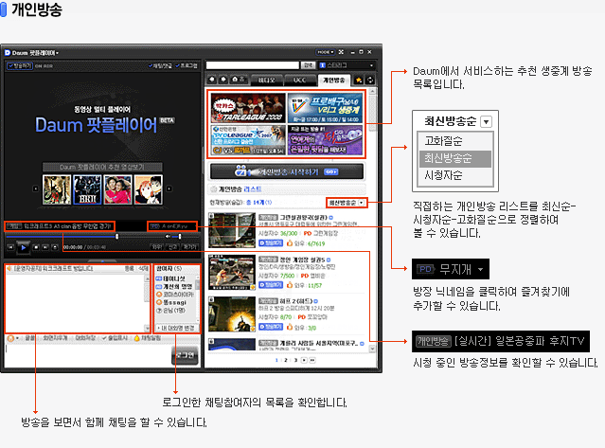605x448 pixels.
Task: Click the emoticon icon above the chat input
Action: click(x=10, y=338)
